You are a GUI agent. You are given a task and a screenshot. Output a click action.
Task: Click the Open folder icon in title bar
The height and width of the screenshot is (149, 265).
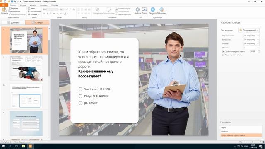coord(9,2)
